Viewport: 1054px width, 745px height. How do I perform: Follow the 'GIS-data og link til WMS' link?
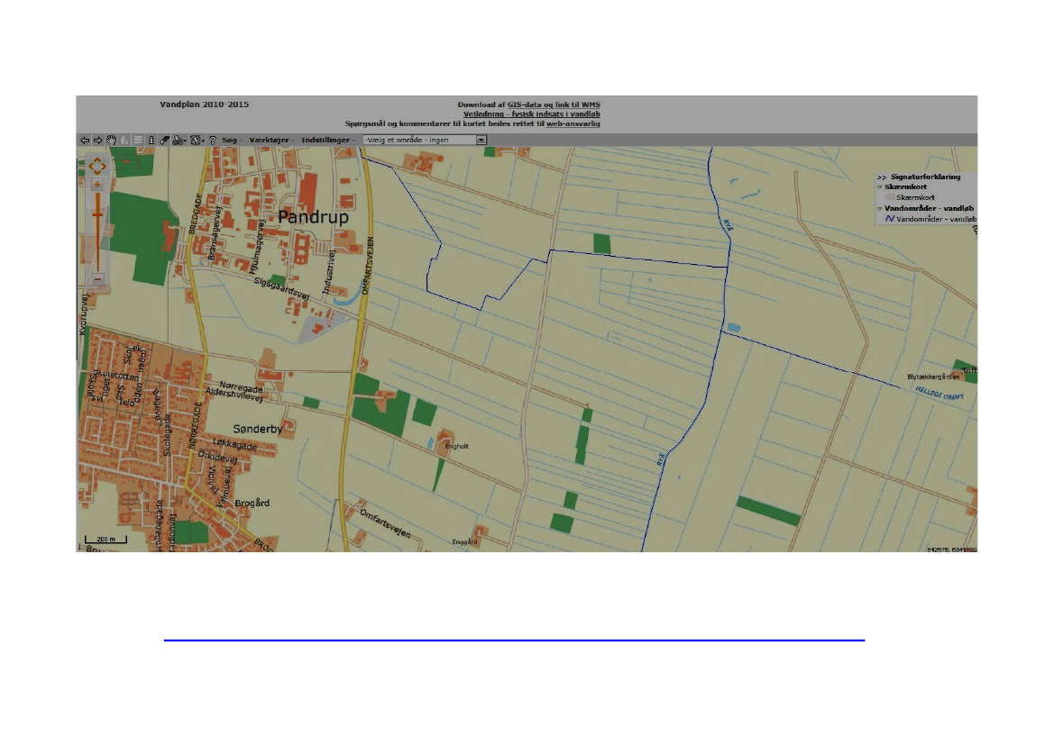(554, 104)
